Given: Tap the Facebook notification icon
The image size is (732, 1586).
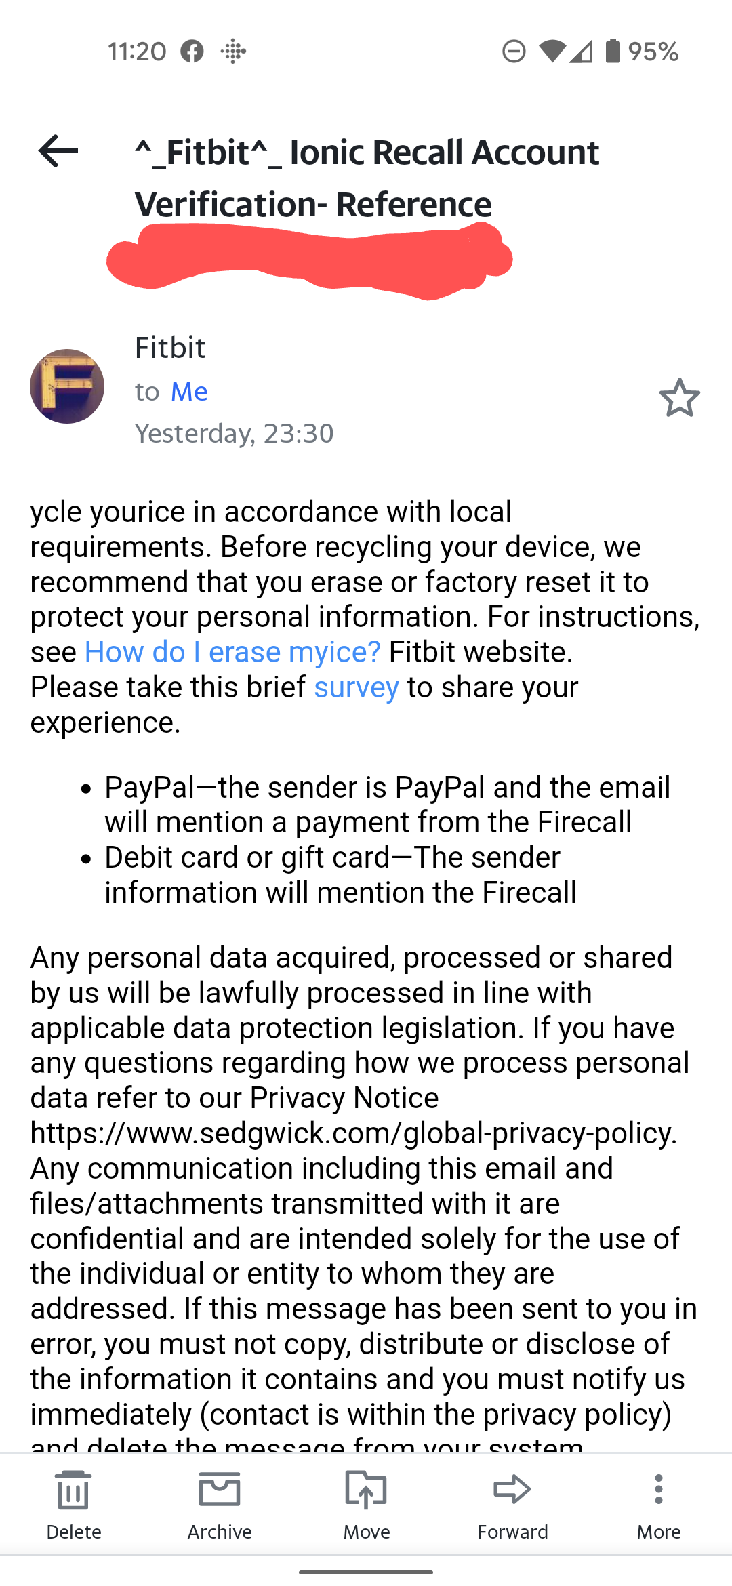Looking at the screenshot, I should tap(192, 52).
